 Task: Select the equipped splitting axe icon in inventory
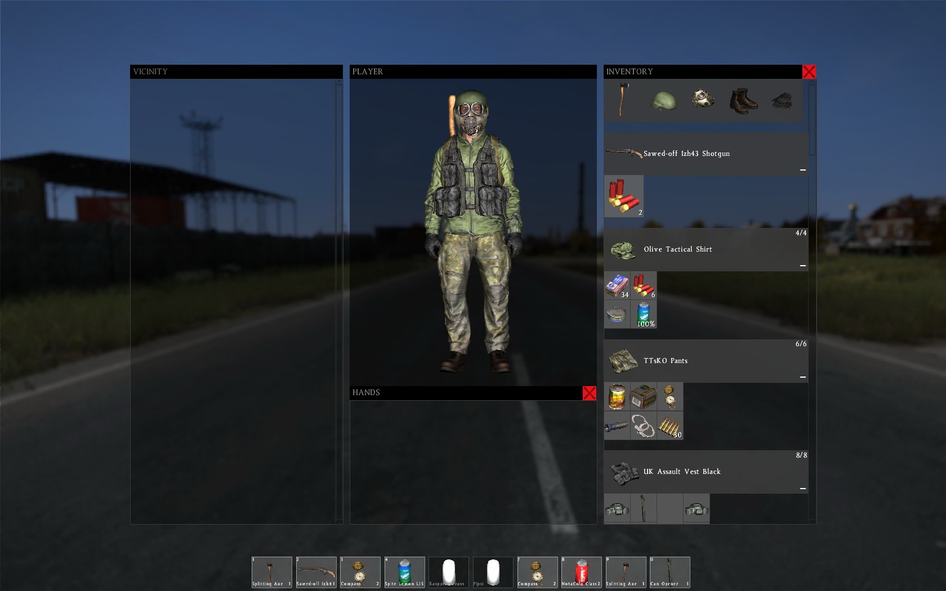pyautogui.click(x=622, y=100)
